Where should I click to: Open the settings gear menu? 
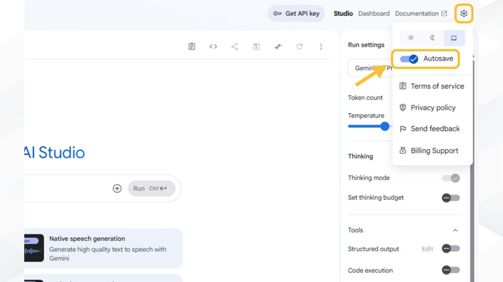point(464,14)
